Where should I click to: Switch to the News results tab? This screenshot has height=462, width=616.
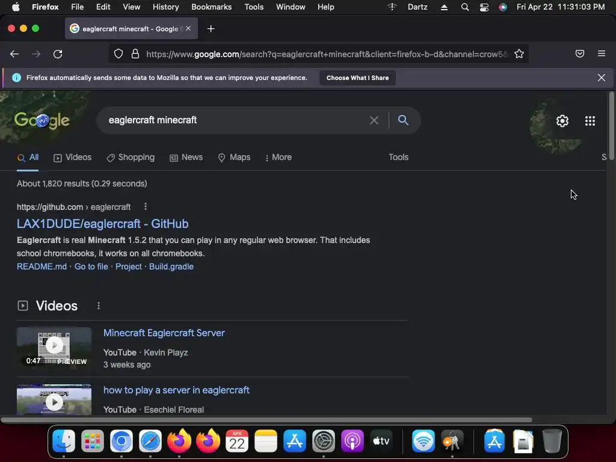[186, 157]
